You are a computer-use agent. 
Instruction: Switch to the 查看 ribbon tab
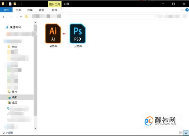tap(42, 10)
